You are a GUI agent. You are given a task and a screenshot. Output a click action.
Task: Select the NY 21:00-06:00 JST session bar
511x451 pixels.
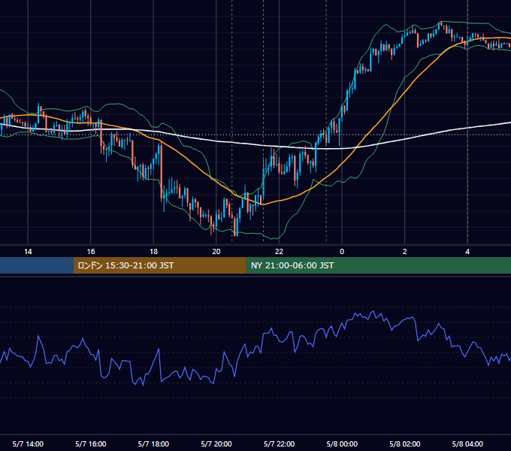click(378, 265)
